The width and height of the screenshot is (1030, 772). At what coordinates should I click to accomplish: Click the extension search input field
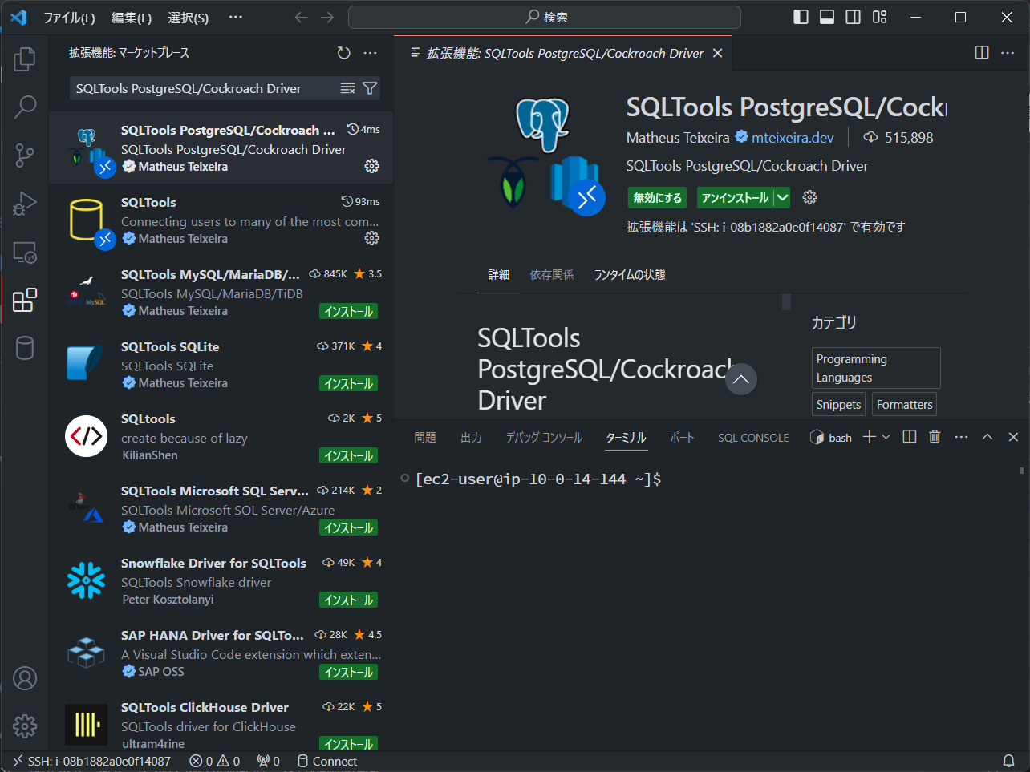pos(205,88)
